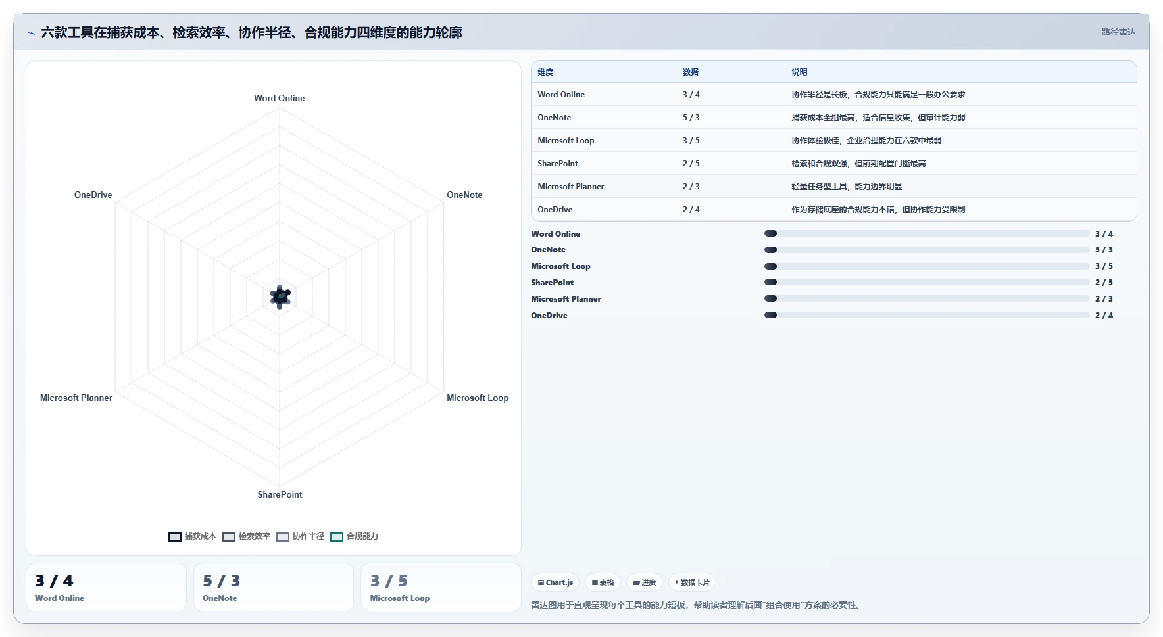
Task: Click the Word Online progress bar
Action: pyautogui.click(x=927, y=233)
